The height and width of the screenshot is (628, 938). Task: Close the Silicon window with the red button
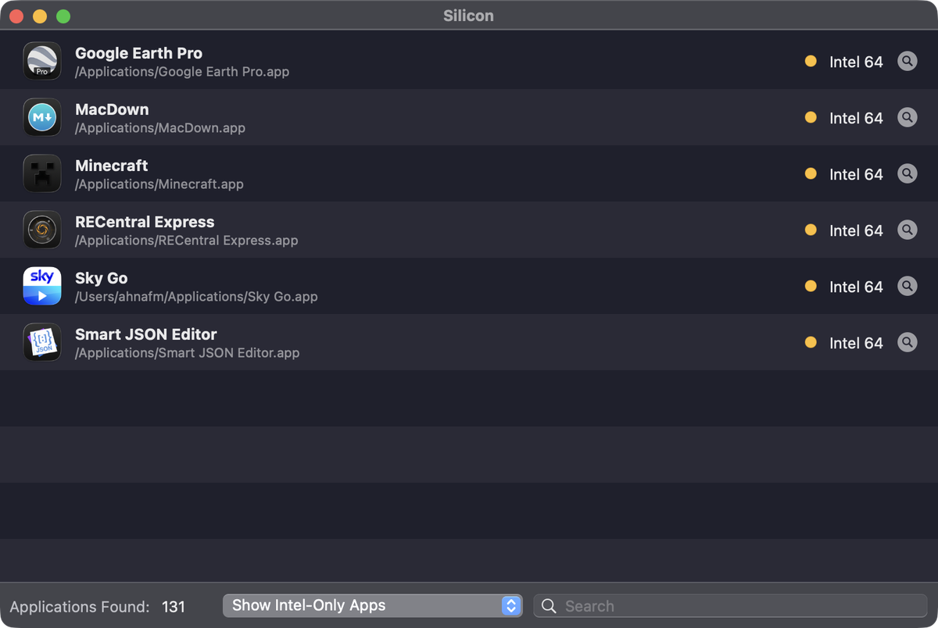point(16,16)
